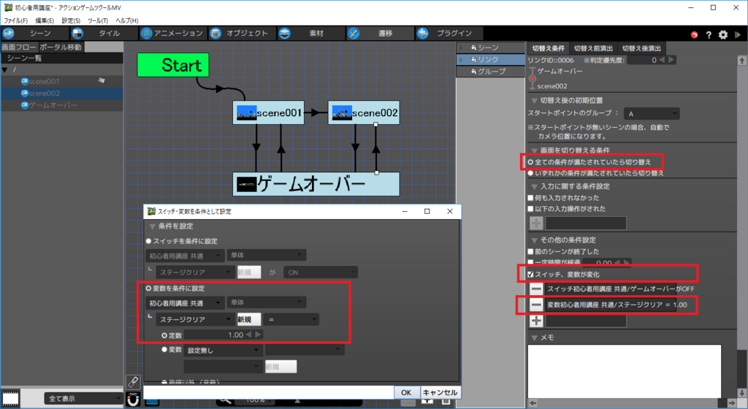This screenshot has height=409, width=748.
Task: Open the 設定(S) menu
Action: 71,20
